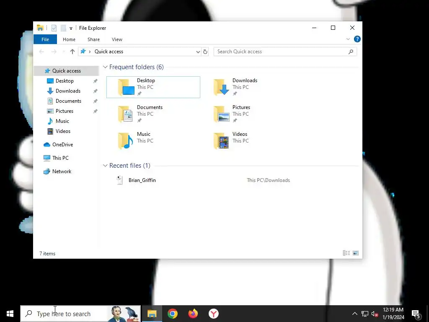The width and height of the screenshot is (429, 322).
Task: Select Downloads in the navigation pane
Action: (68, 91)
